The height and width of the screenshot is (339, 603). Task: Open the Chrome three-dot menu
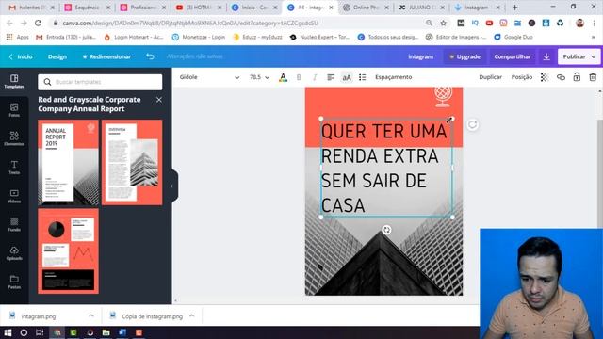595,23
